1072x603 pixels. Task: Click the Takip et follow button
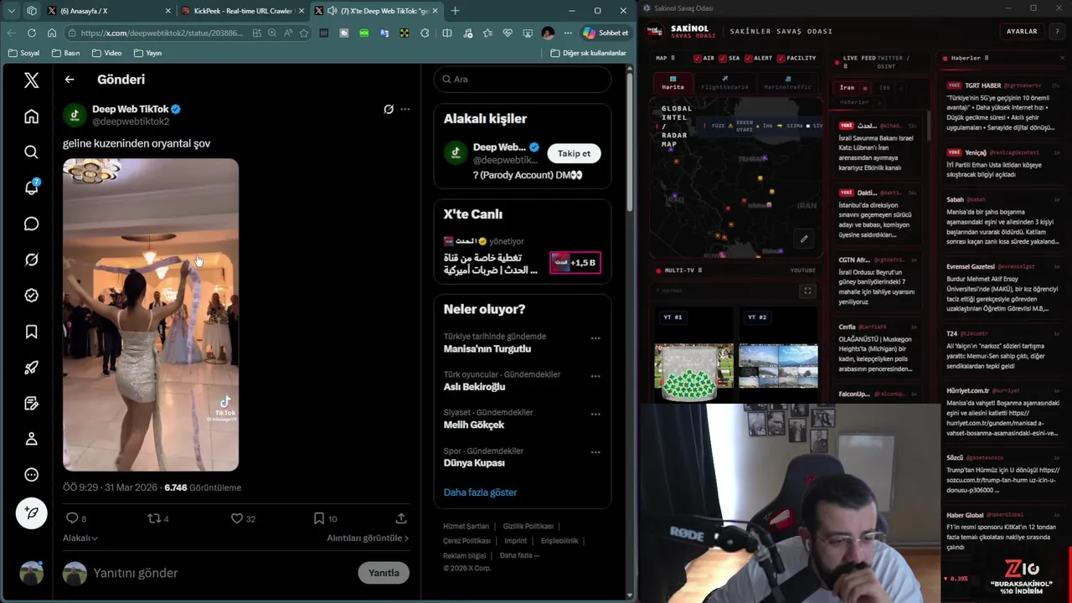pos(574,153)
